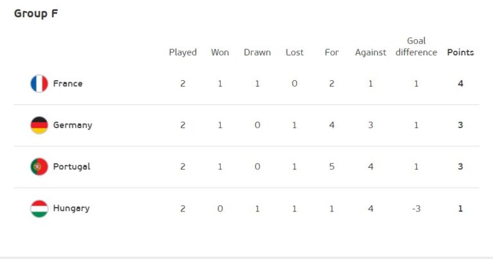493x259 pixels.
Task: Click the Drawn column header
Action: click(257, 53)
